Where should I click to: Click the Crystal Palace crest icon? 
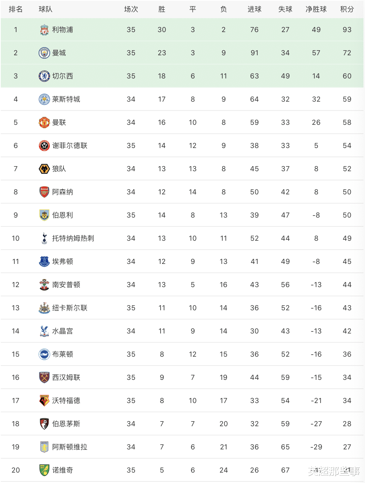(44, 331)
